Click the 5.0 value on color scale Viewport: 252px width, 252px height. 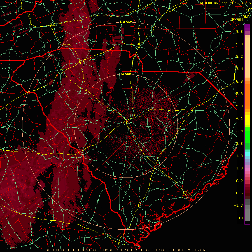click(239, 106)
